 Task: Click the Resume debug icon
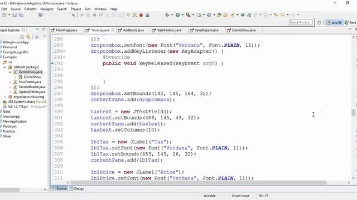coord(82,15)
